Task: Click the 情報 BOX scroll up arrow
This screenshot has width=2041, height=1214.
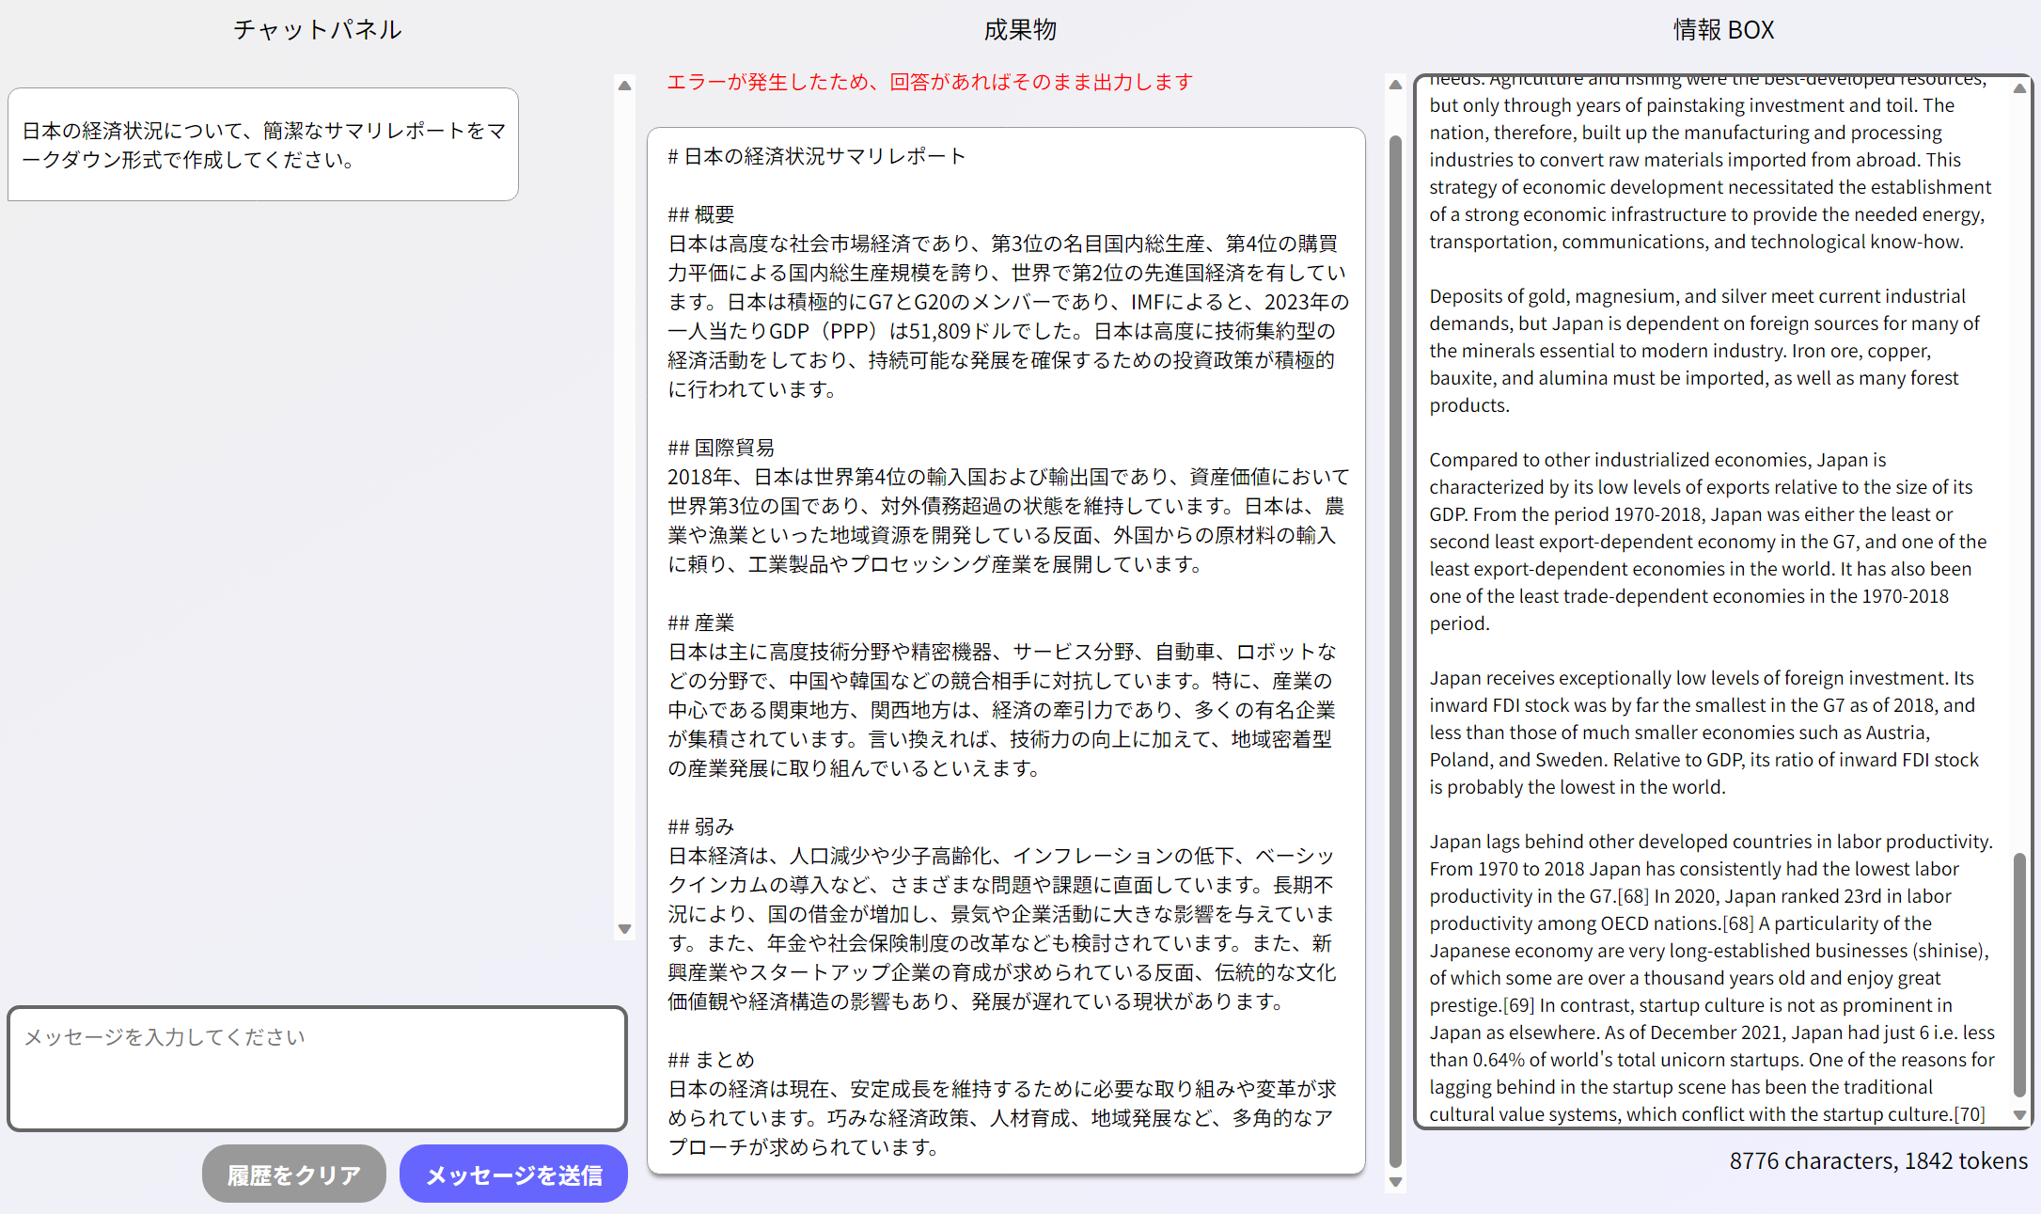Action: [2018, 88]
